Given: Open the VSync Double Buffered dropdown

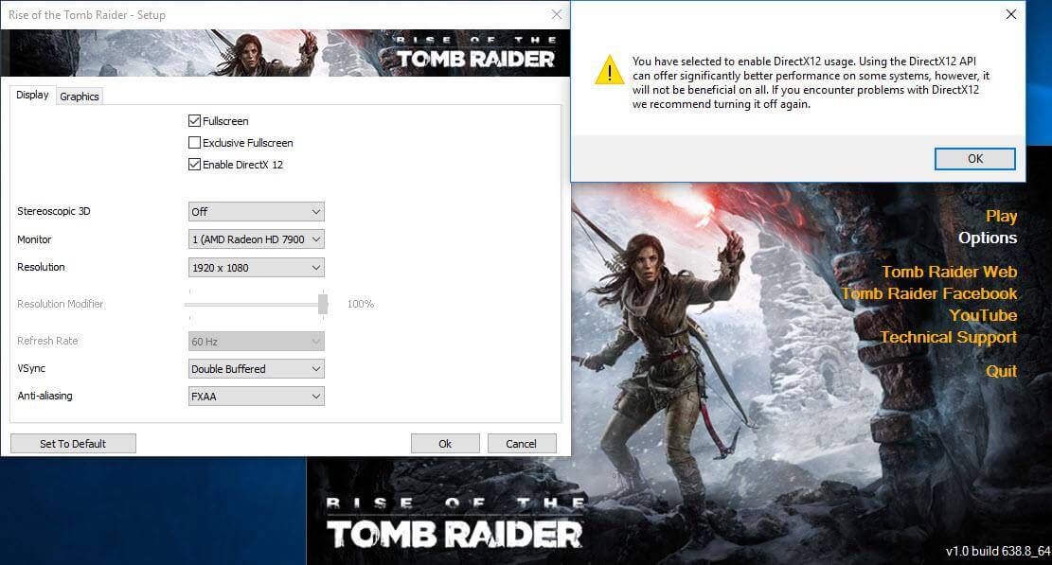Looking at the screenshot, I should [257, 369].
